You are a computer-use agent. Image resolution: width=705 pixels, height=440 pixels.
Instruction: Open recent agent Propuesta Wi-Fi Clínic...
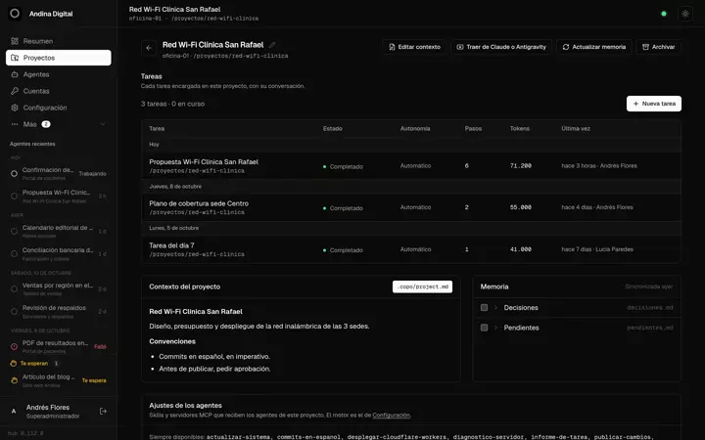59,197
